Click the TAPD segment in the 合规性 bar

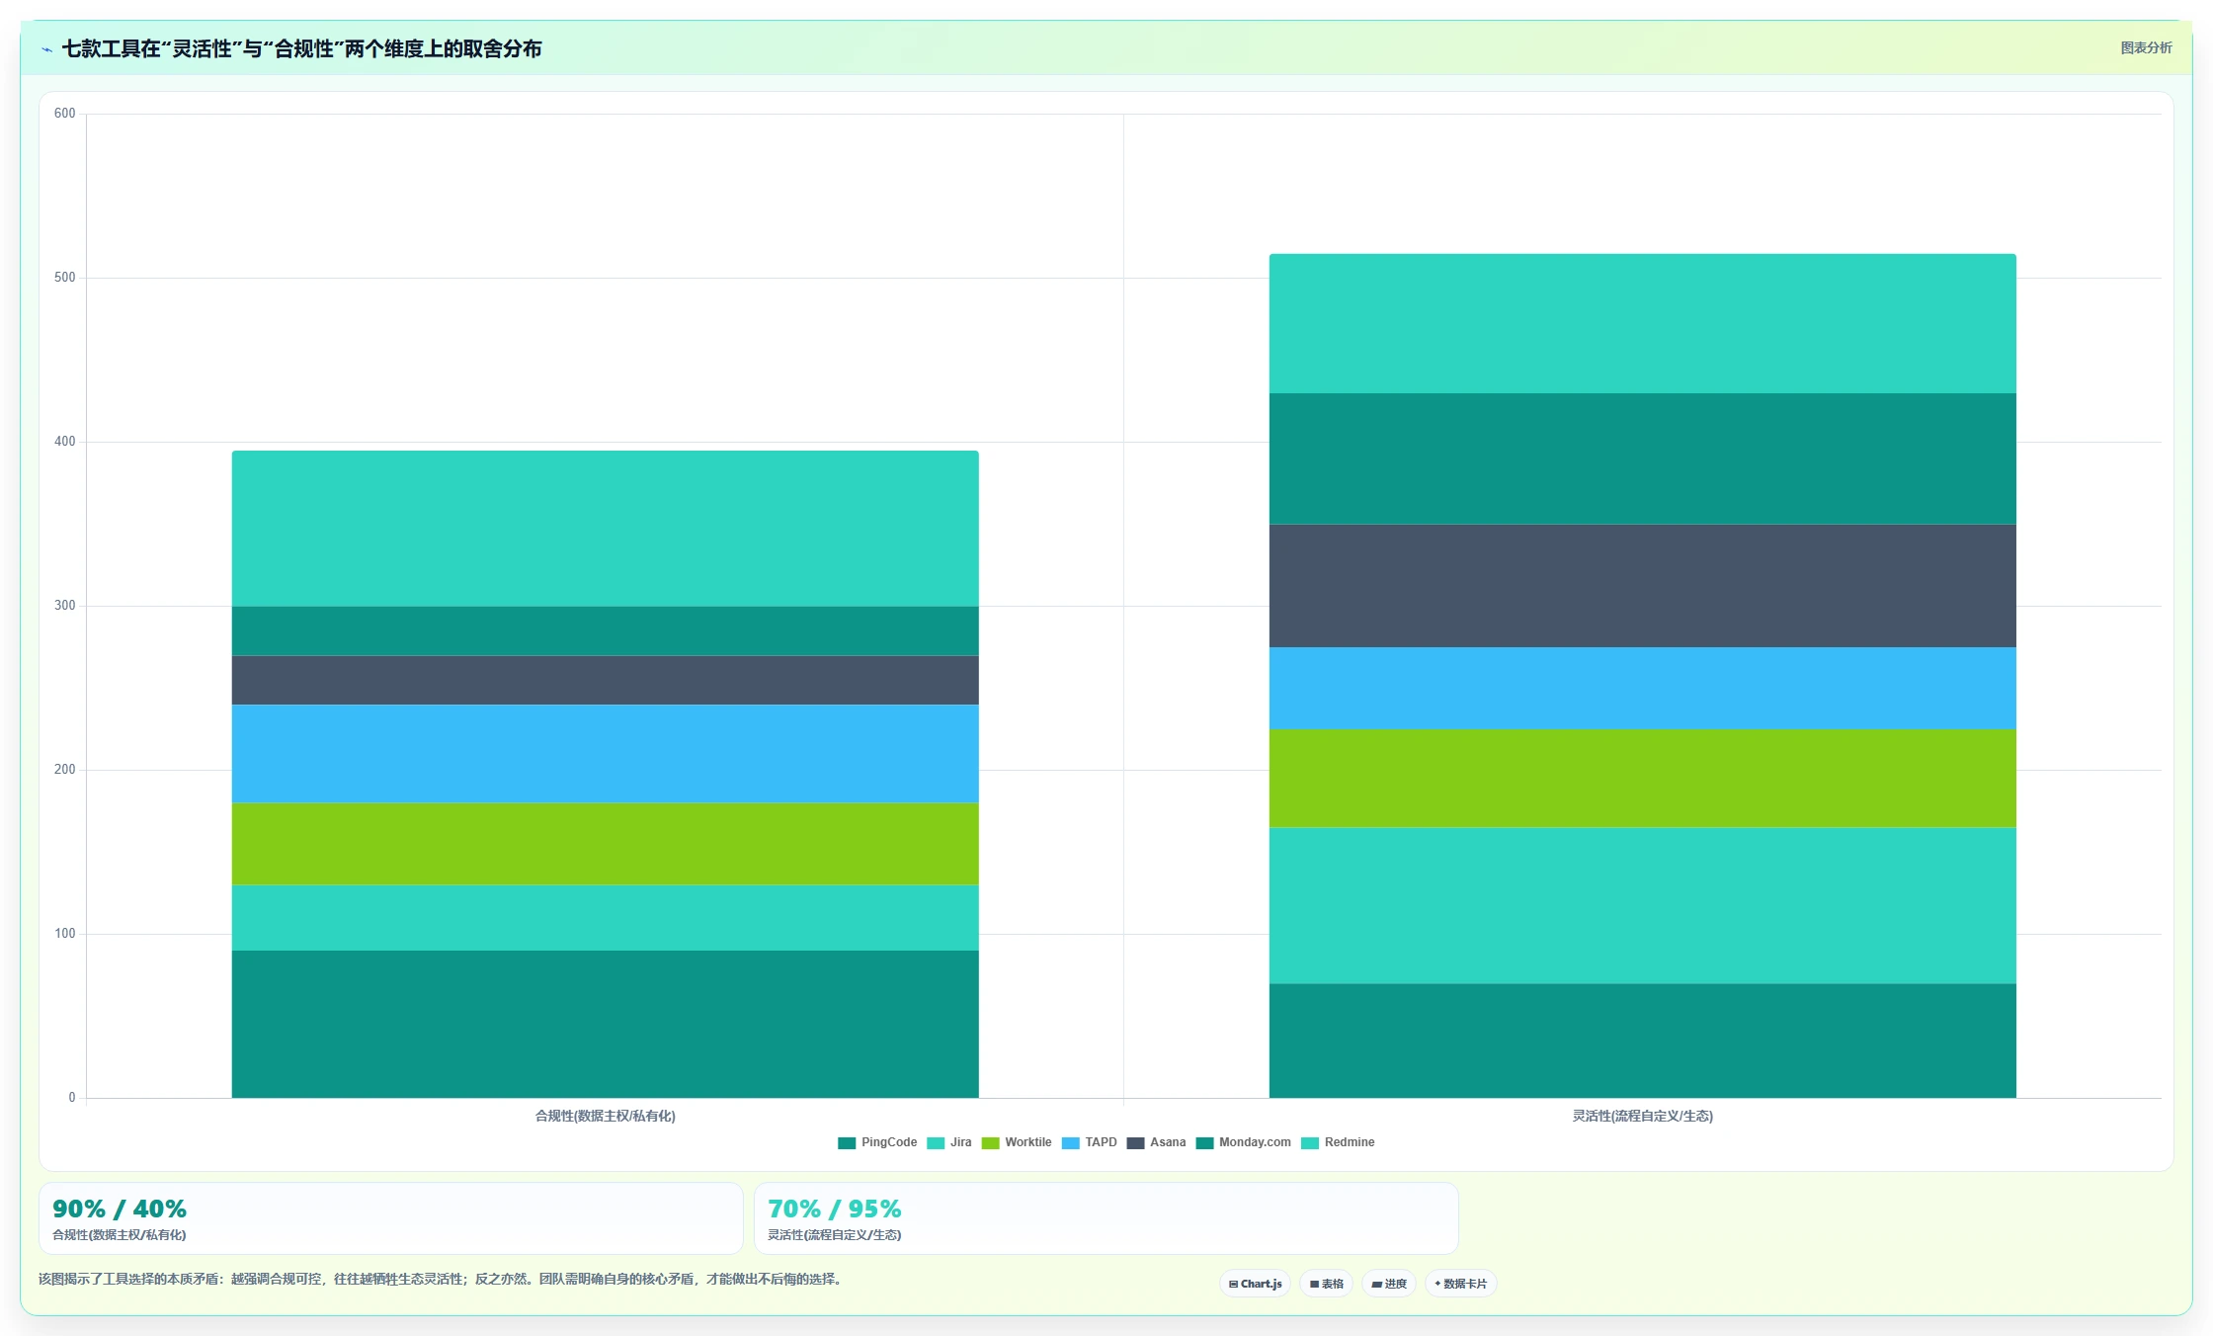(605, 753)
